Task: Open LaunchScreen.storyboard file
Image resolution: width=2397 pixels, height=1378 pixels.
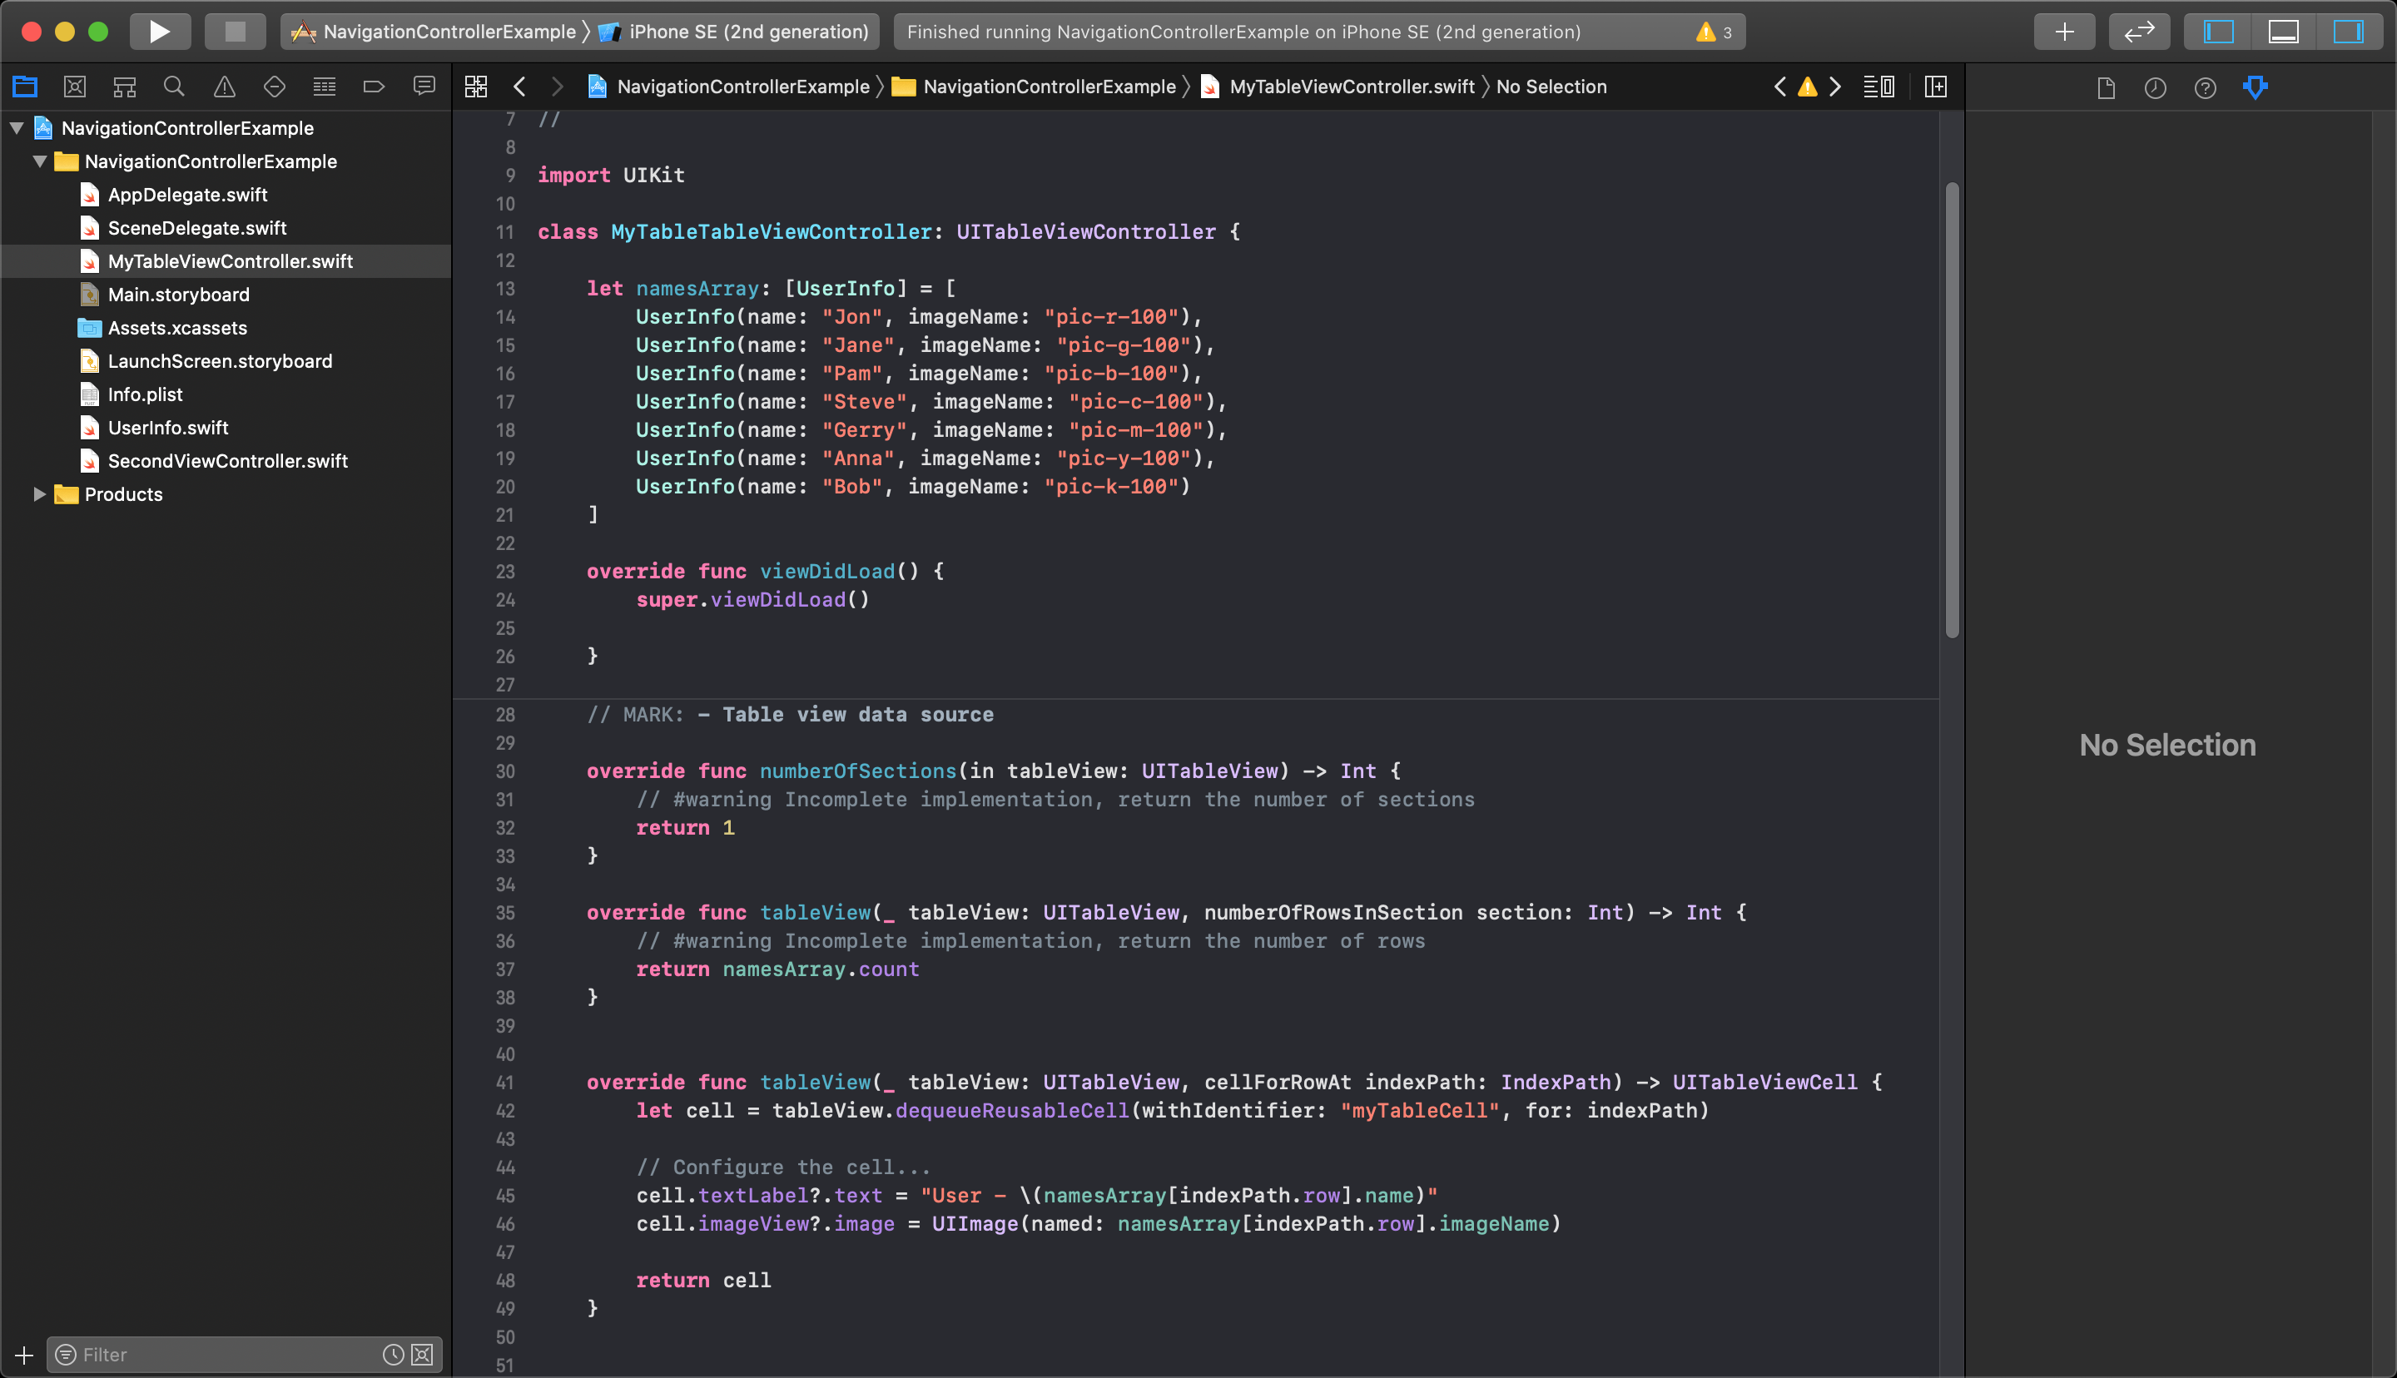Action: [220, 360]
